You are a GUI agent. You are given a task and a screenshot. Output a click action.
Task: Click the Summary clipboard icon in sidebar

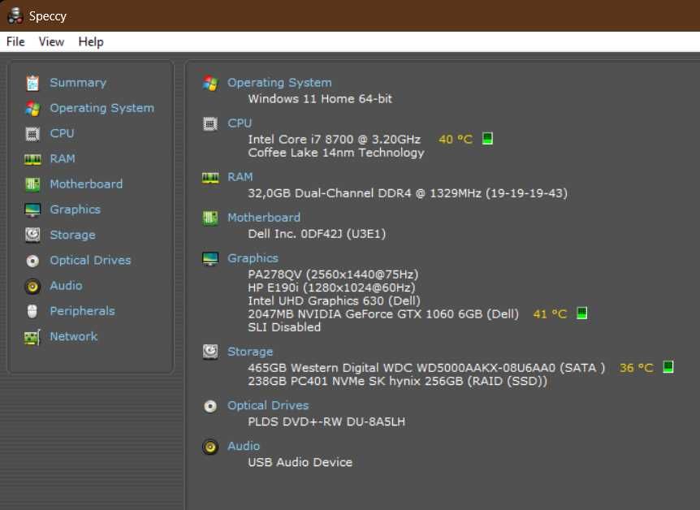pos(32,83)
